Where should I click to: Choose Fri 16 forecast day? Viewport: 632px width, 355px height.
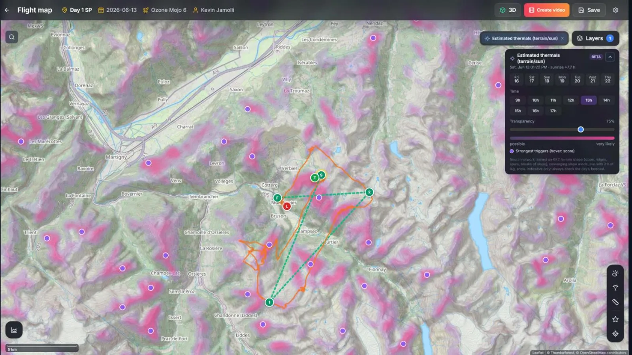point(516,79)
